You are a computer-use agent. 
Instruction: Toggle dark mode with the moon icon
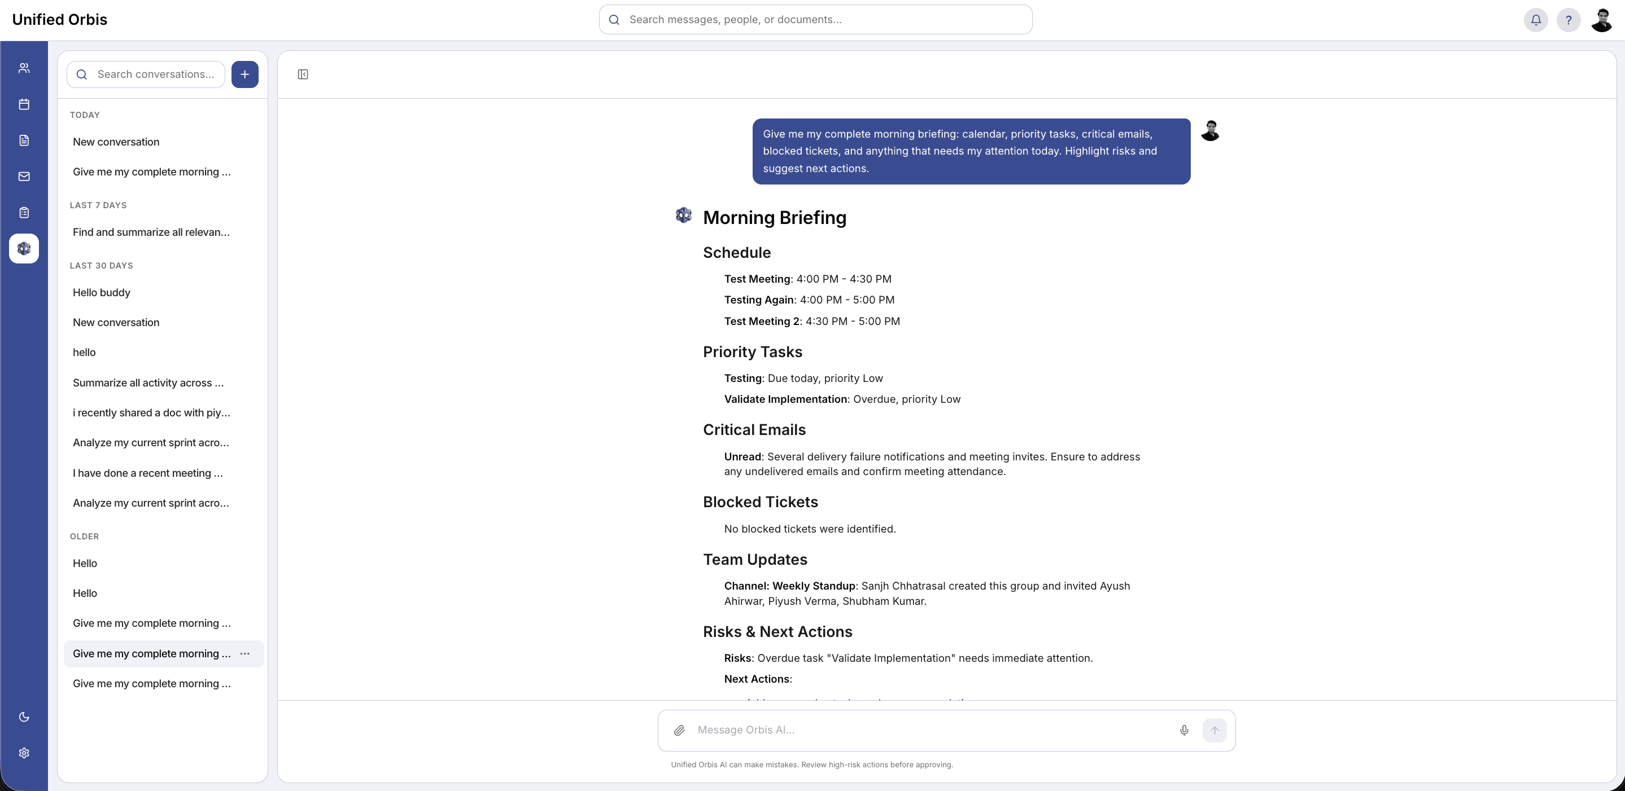point(24,717)
